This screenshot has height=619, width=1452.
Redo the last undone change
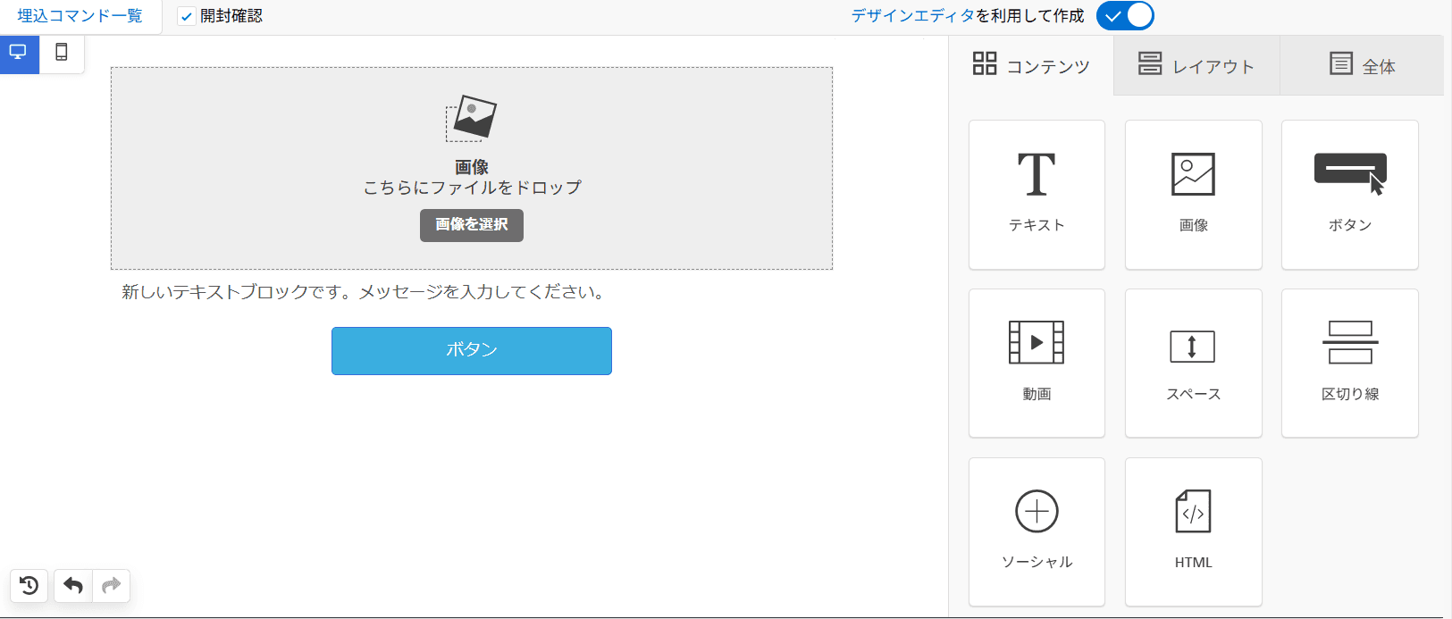click(x=111, y=586)
